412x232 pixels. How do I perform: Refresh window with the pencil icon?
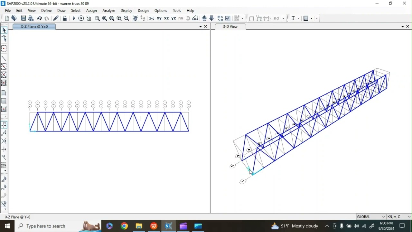56,18
